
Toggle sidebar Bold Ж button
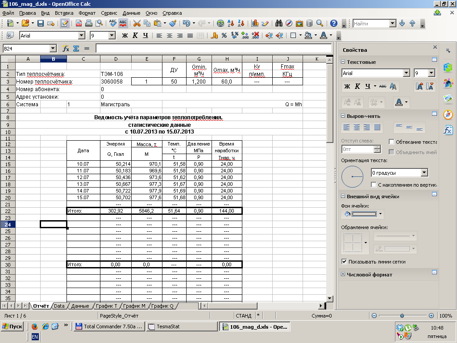click(347, 86)
